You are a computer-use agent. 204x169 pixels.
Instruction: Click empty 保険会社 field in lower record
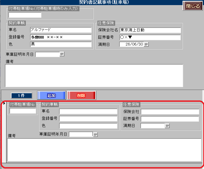pyautogui.click(x=170, y=112)
